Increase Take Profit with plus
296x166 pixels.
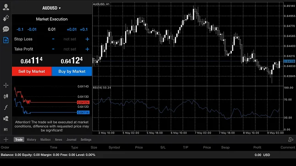pos(87,49)
